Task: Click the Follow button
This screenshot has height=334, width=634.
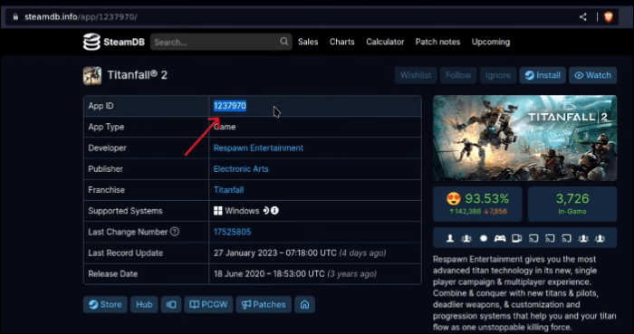Action: (458, 75)
